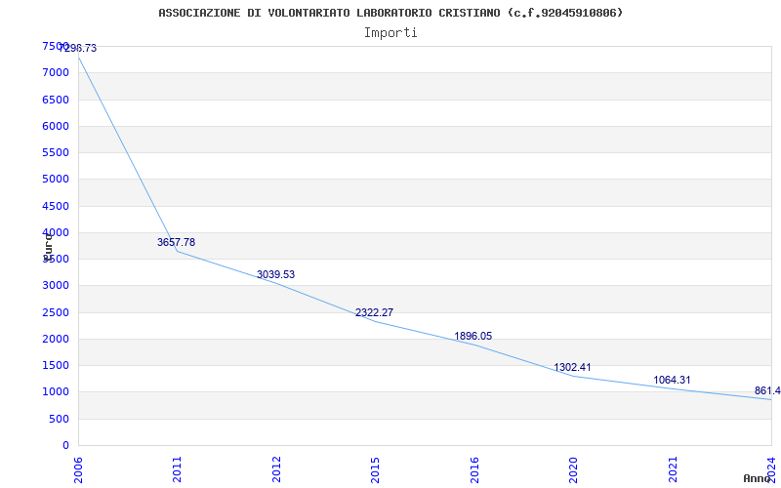Click the chart title ASSOCIAZIONE DI VOLONTARIATO LABORATORIO CRISTIANO
This screenshot has width=781, height=488.
(328, 13)
